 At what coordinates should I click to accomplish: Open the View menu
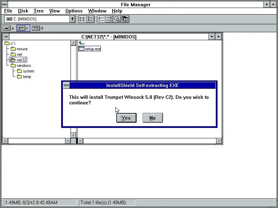[x=54, y=11]
